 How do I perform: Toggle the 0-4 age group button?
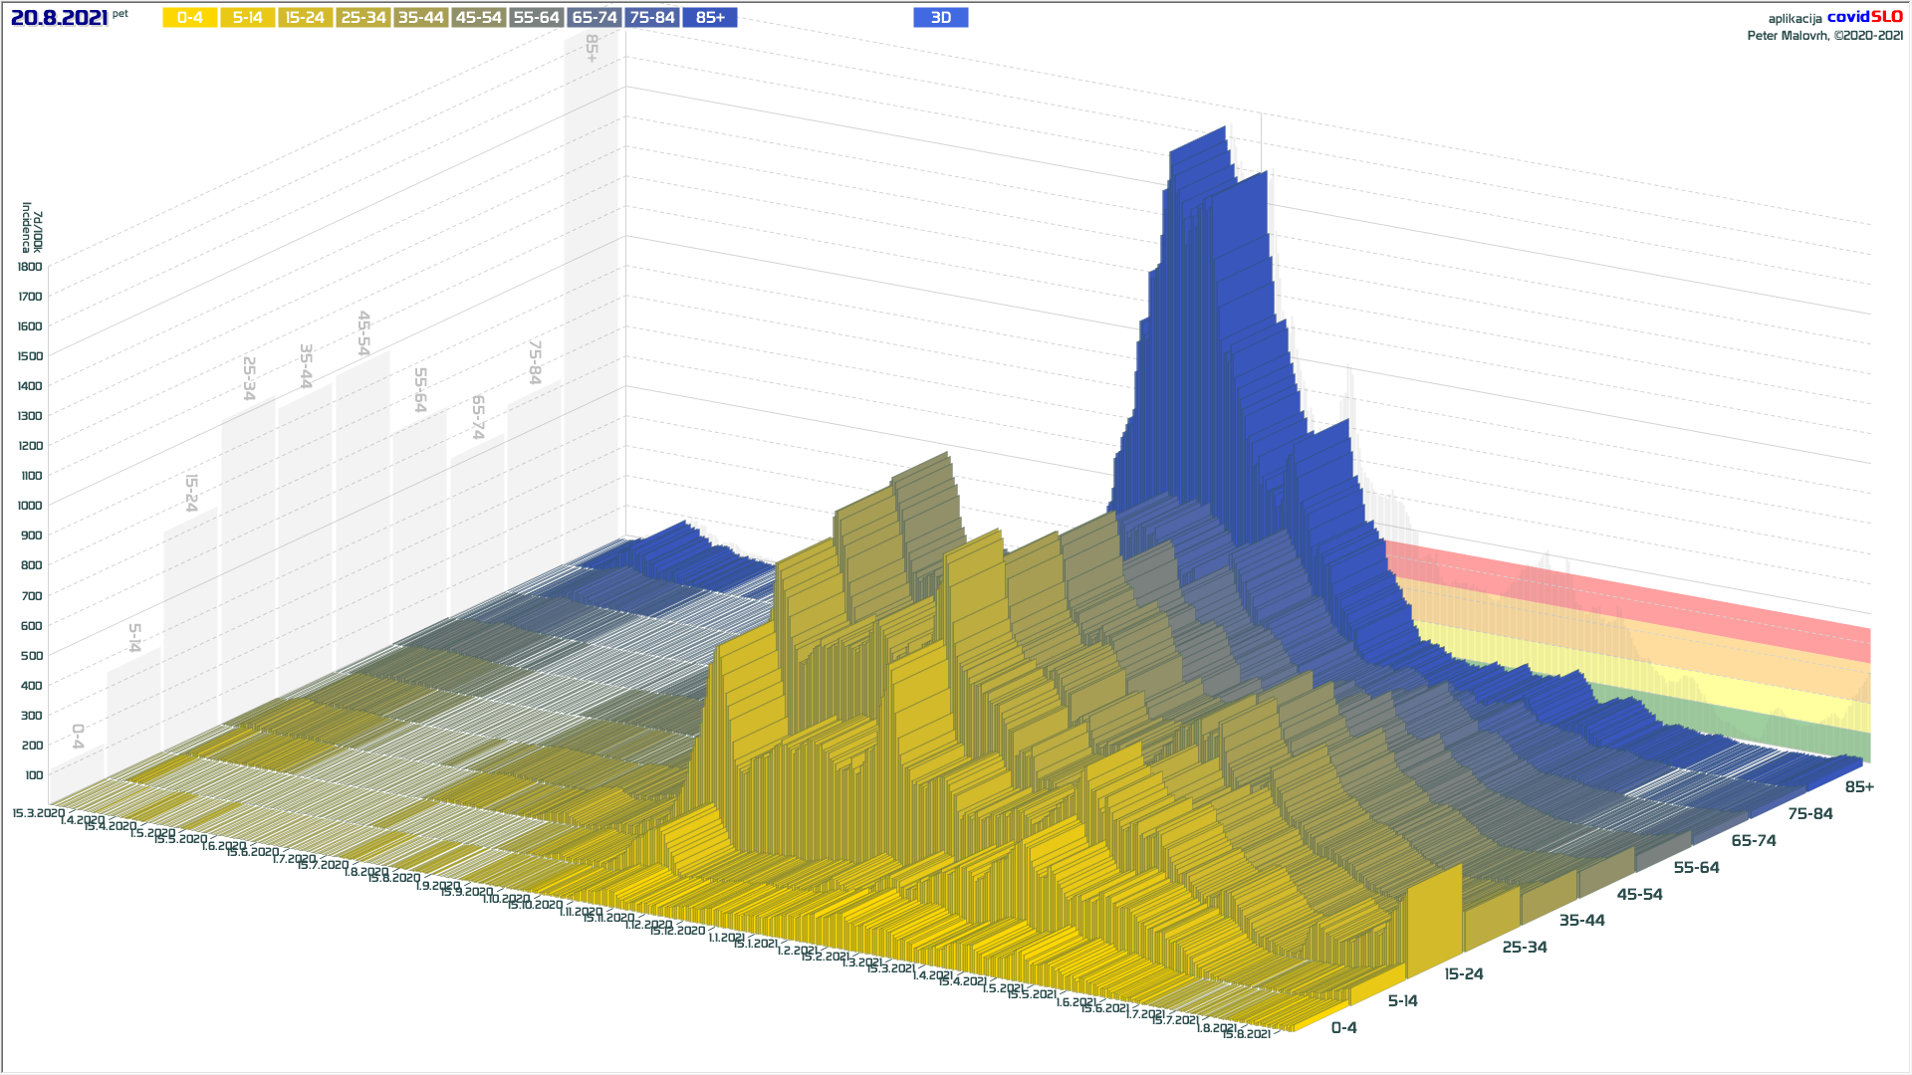point(189,18)
